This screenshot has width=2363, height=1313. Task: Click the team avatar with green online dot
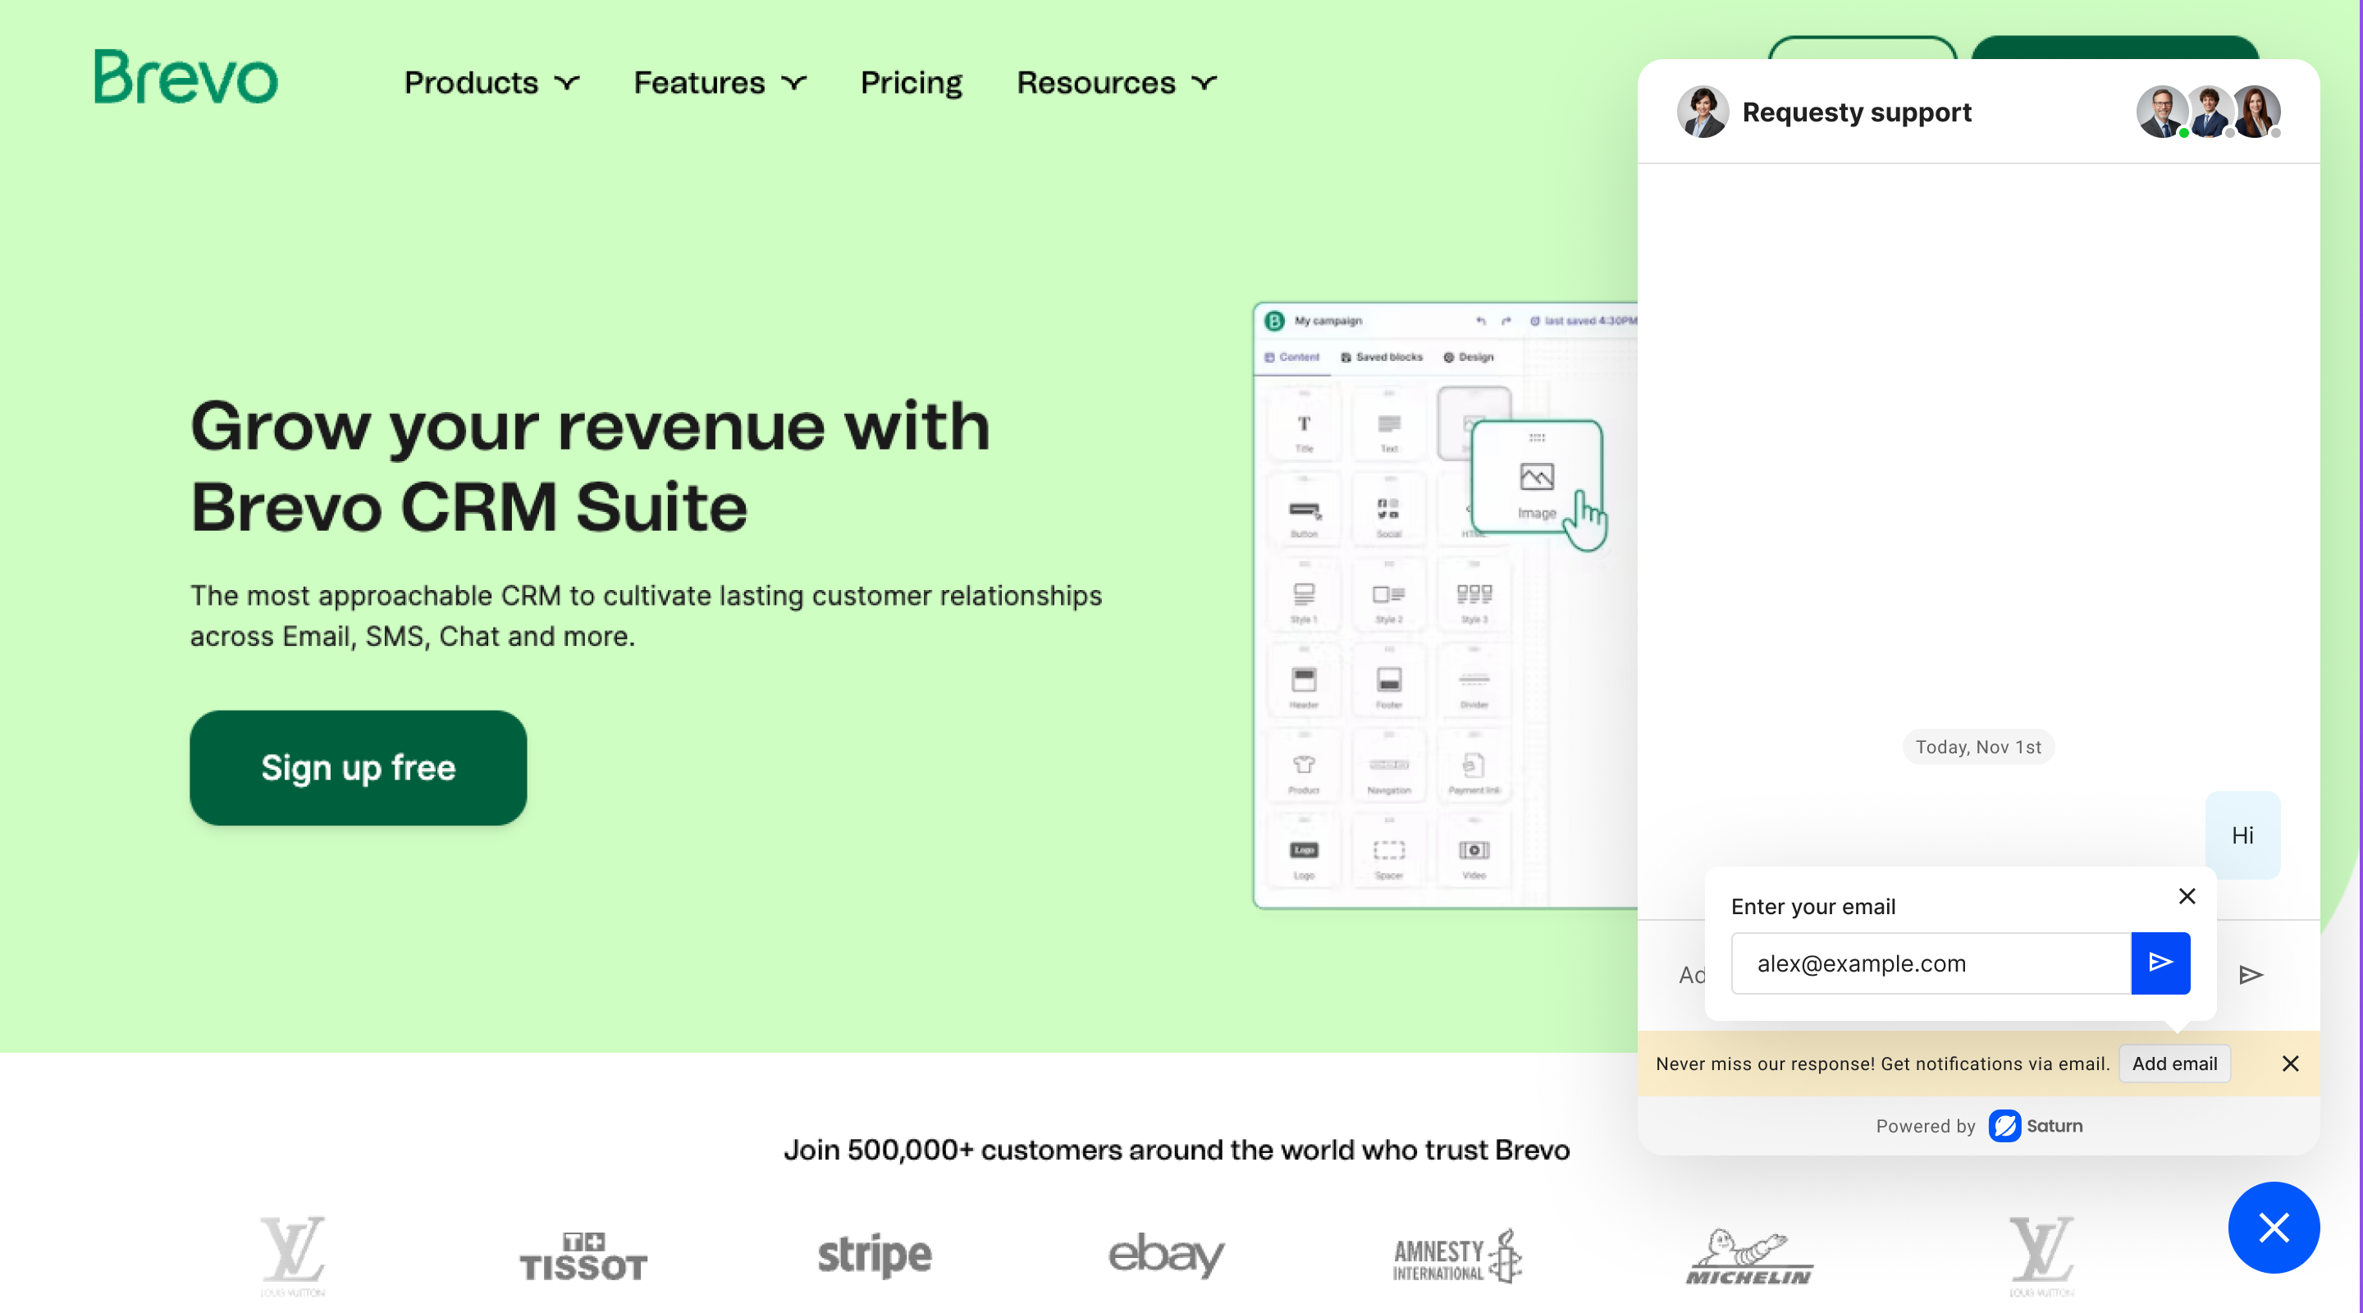coord(2162,112)
